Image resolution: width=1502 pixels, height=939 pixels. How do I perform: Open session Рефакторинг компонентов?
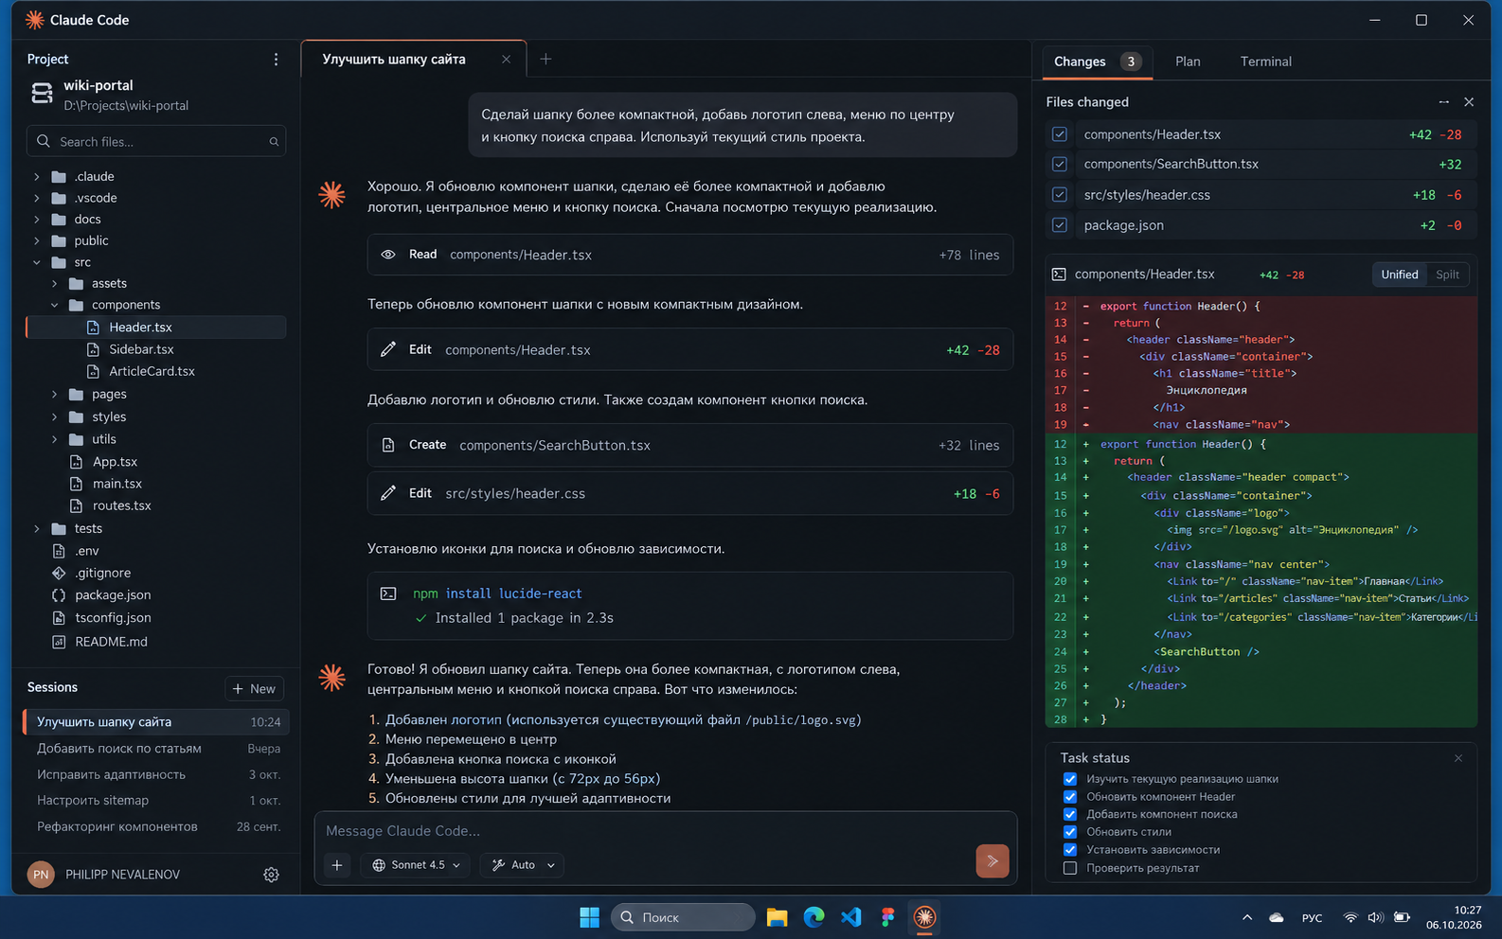pos(156,826)
